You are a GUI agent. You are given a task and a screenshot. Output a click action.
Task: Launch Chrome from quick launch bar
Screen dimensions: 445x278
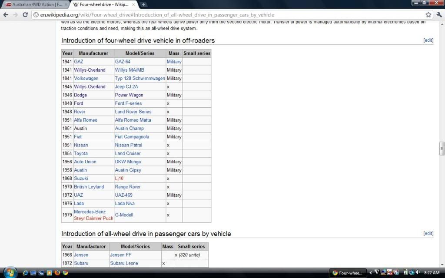click(65, 273)
